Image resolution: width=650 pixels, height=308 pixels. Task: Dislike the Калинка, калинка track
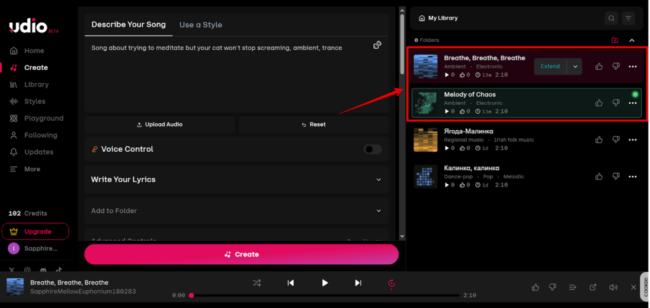616,177
